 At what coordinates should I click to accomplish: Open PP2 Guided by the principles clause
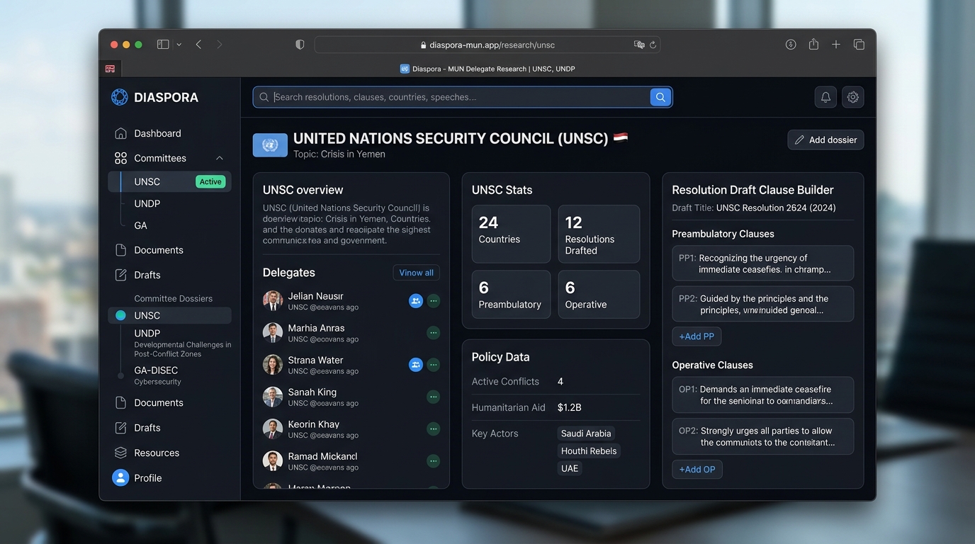click(x=762, y=304)
